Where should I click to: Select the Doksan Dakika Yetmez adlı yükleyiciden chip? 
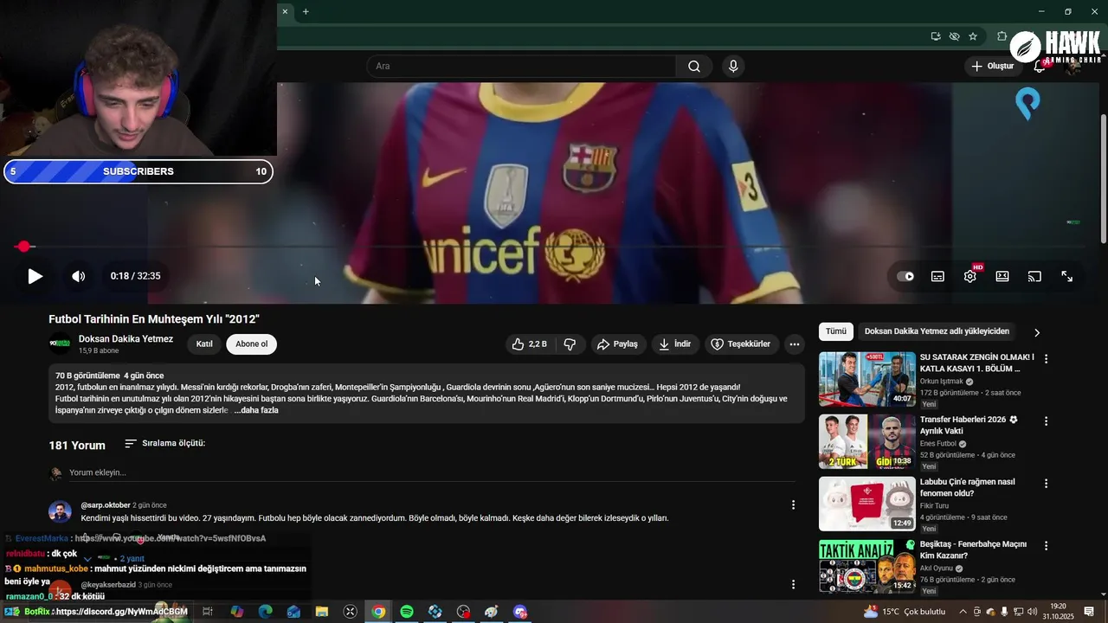[x=937, y=331]
